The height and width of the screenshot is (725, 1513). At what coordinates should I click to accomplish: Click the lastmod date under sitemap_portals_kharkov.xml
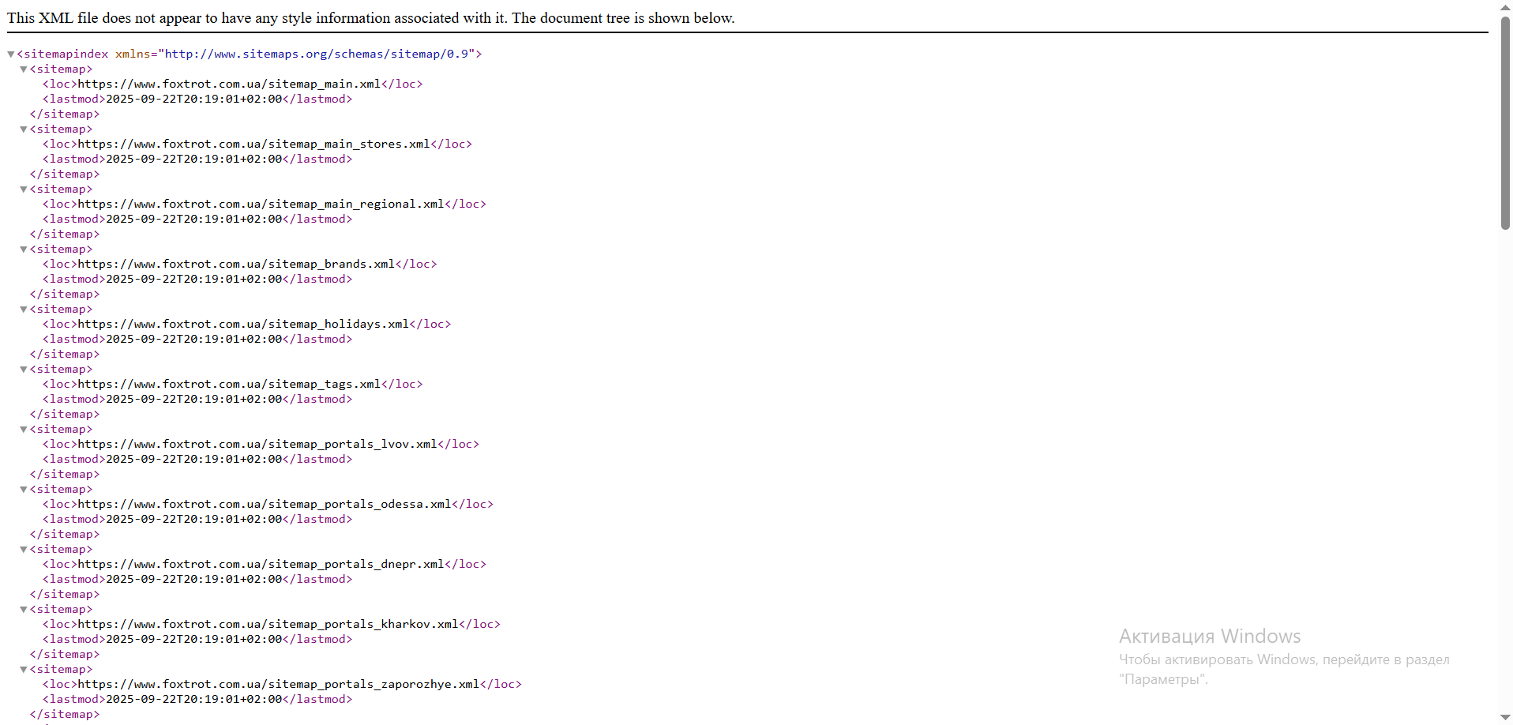[x=194, y=639]
